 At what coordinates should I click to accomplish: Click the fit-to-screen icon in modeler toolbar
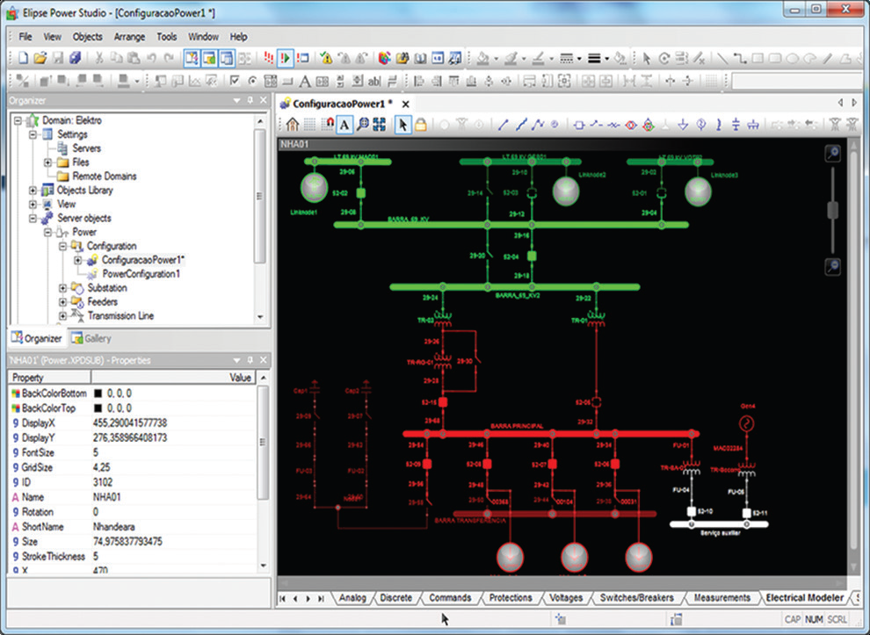coord(380,124)
